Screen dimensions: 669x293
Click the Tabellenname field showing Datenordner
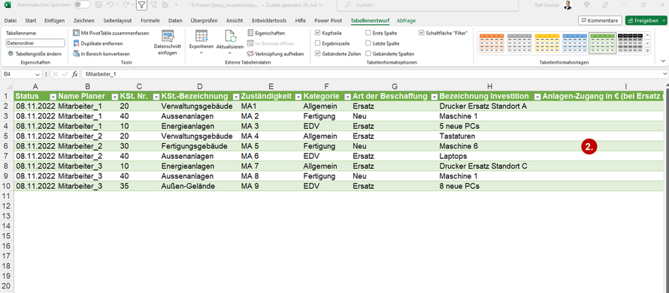click(35, 43)
